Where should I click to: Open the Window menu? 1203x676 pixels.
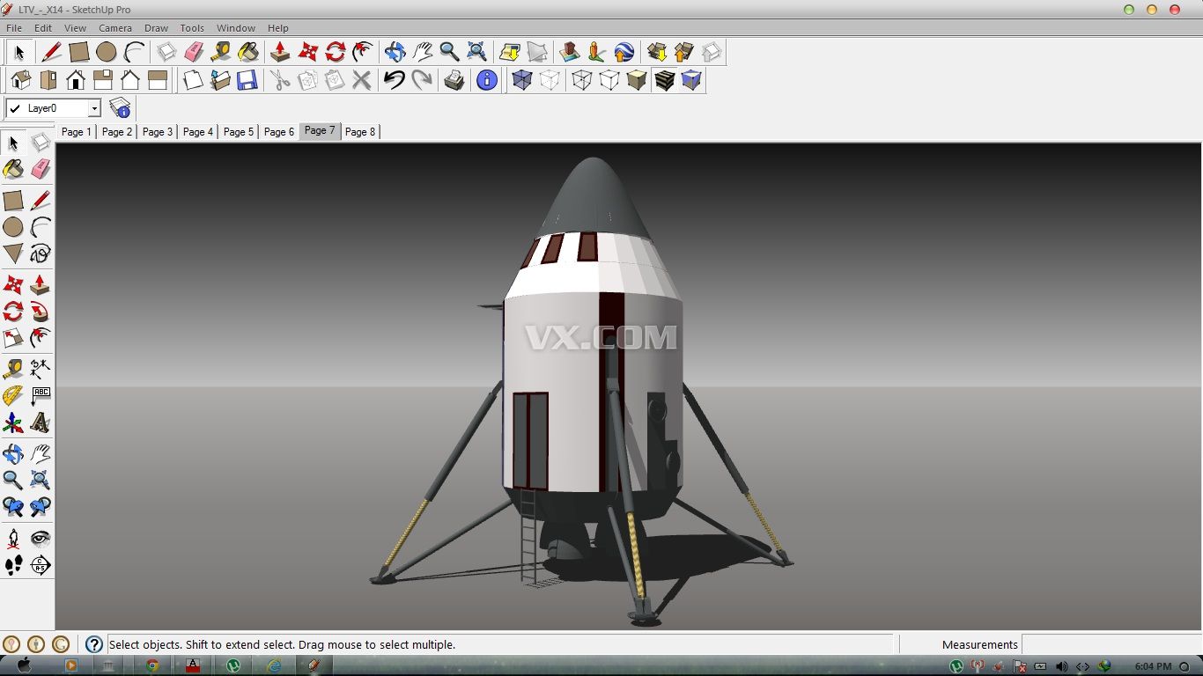[236, 28]
